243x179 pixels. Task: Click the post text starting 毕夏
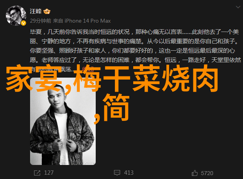click(x=134, y=32)
